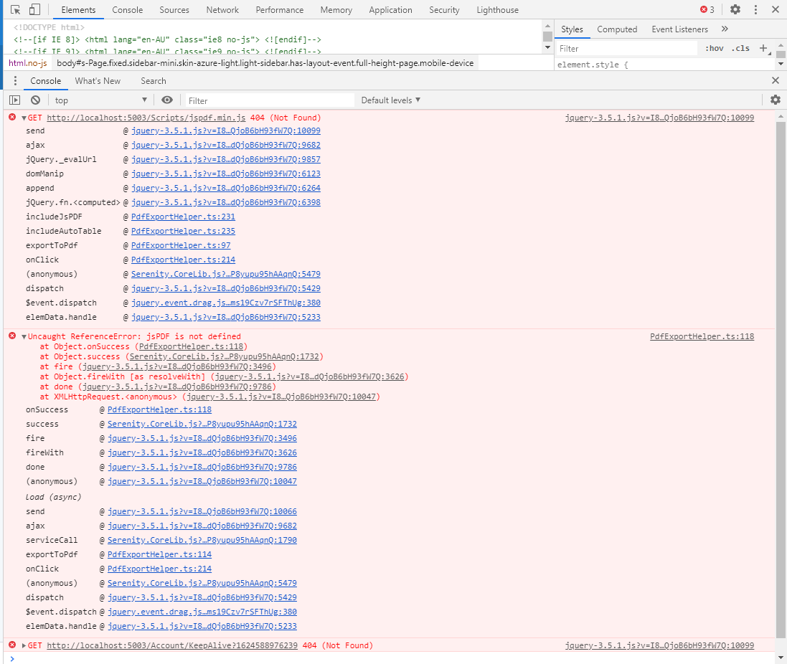Open the KeepAlive URL link

(x=172, y=645)
